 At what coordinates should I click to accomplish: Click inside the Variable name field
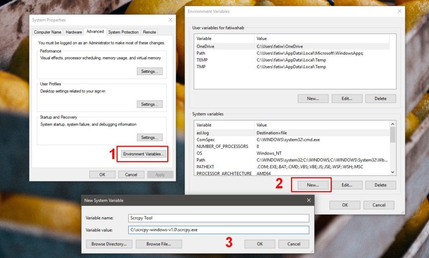(x=219, y=218)
